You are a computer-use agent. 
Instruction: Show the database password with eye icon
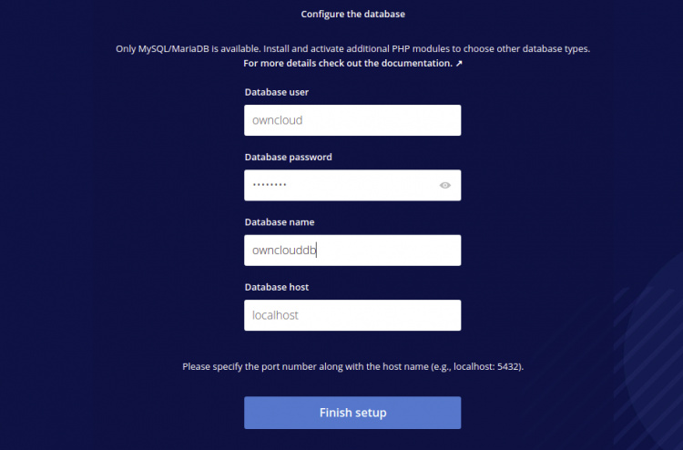pos(445,185)
